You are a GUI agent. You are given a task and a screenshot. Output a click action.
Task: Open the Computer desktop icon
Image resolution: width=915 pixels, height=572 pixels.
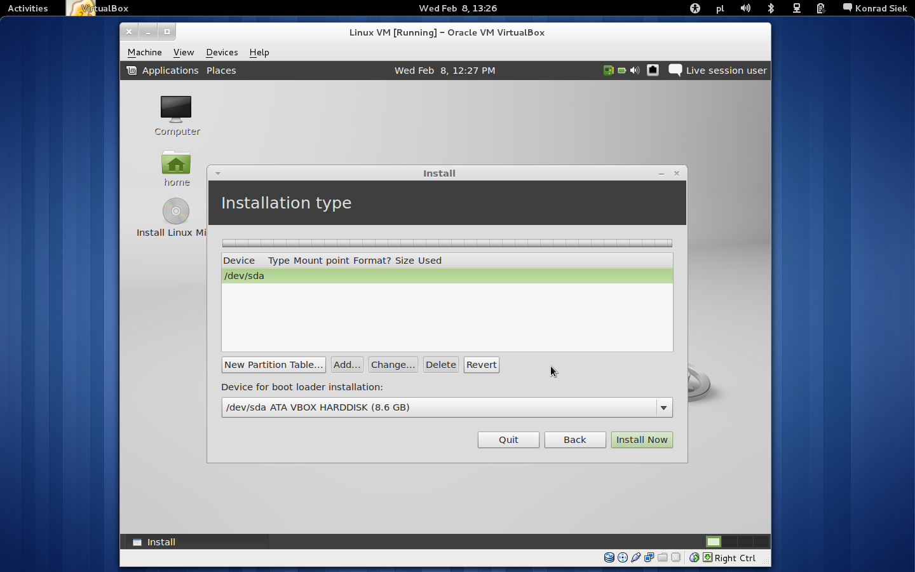177,116
